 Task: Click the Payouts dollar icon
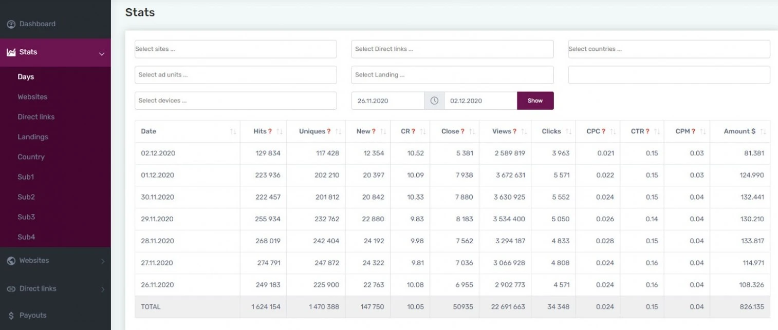pyautogui.click(x=11, y=316)
